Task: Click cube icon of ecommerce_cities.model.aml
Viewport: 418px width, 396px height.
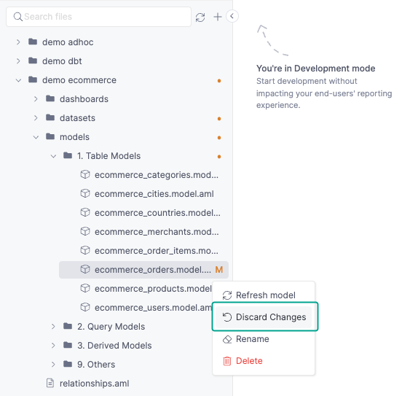Action: point(85,193)
